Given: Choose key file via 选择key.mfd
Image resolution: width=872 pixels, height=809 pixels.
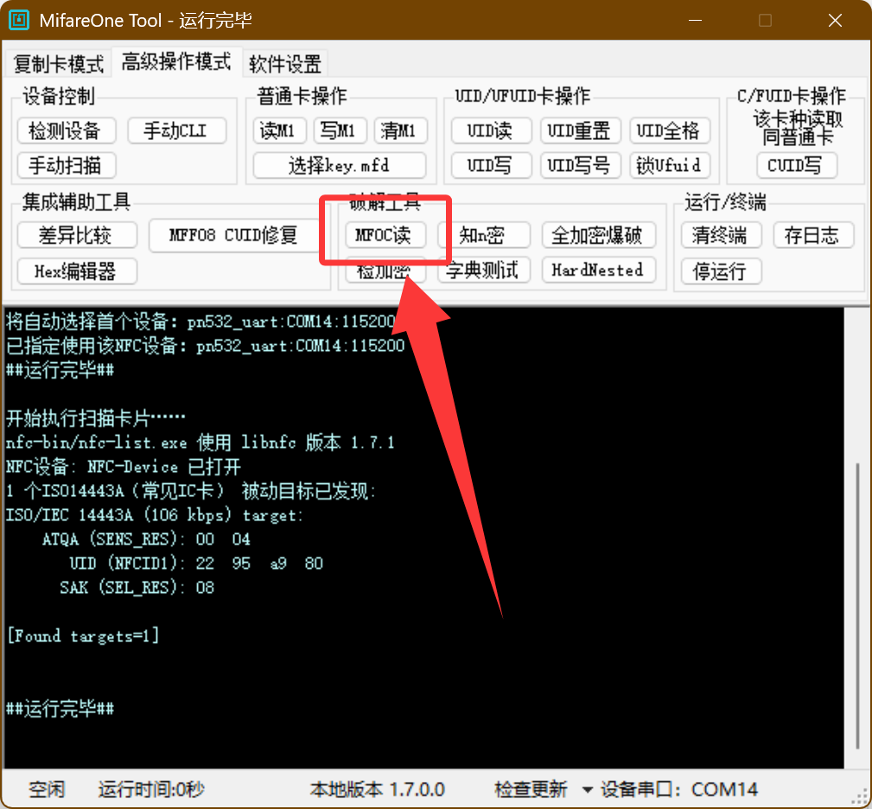Looking at the screenshot, I should (x=339, y=165).
